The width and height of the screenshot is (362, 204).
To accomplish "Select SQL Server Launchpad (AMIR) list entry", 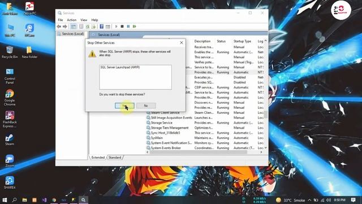I will 120,67.
